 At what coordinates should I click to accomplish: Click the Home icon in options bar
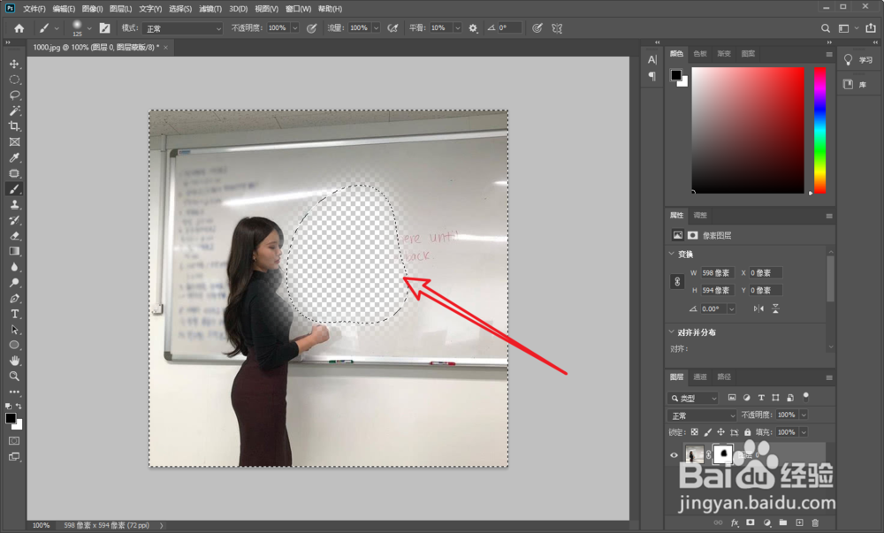point(19,28)
